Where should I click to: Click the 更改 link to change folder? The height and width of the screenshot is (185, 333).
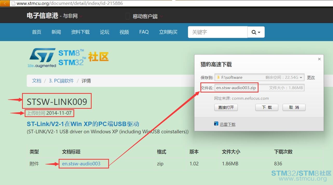coord(311,77)
